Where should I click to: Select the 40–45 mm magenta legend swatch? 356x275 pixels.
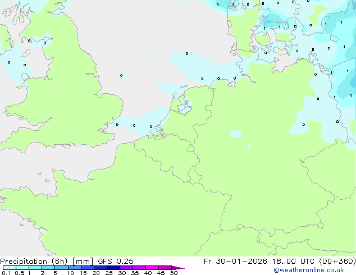pyautogui.click(x=152, y=268)
